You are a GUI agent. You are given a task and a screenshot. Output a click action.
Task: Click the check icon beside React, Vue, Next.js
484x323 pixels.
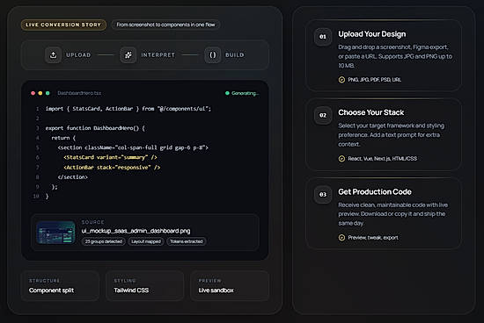click(341, 159)
